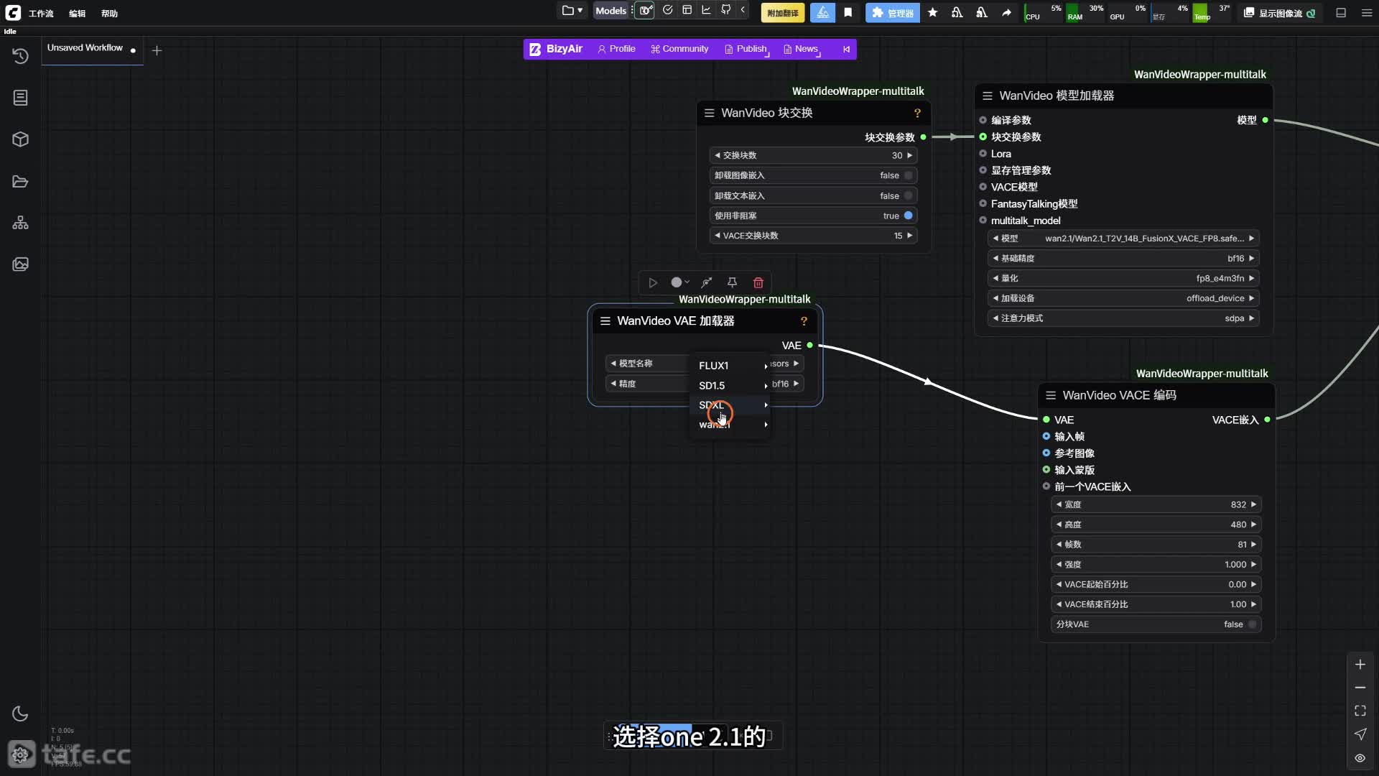The image size is (1379, 776).
Task: Open the 加载设备 offload_device combo box
Action: [x=1123, y=298]
